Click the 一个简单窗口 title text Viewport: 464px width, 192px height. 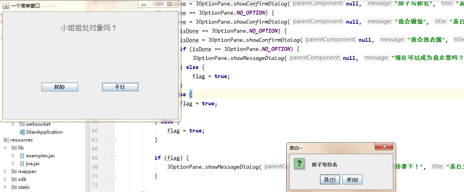click(x=25, y=6)
